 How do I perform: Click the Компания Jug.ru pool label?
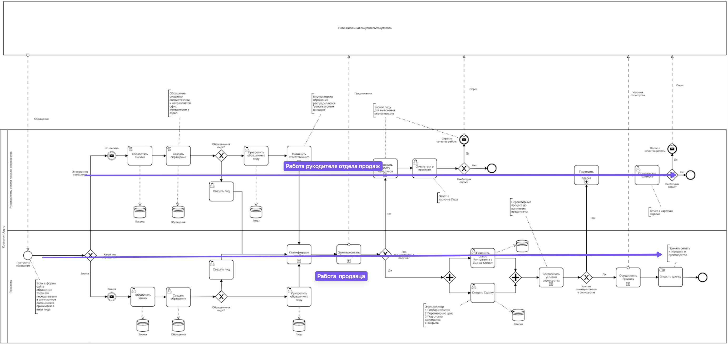tap(4, 237)
